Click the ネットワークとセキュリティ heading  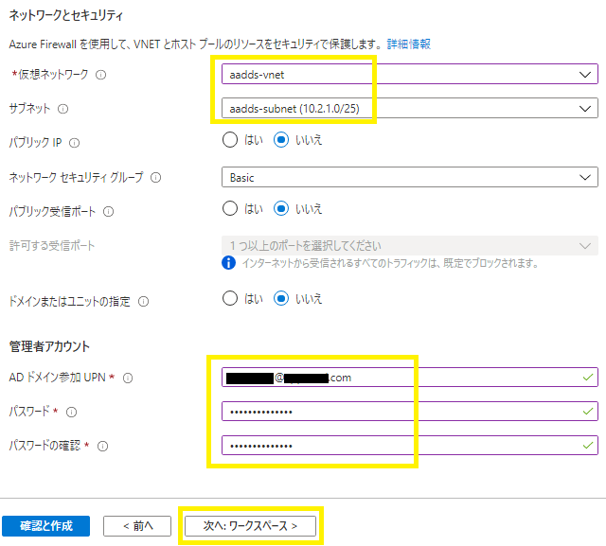(66, 15)
